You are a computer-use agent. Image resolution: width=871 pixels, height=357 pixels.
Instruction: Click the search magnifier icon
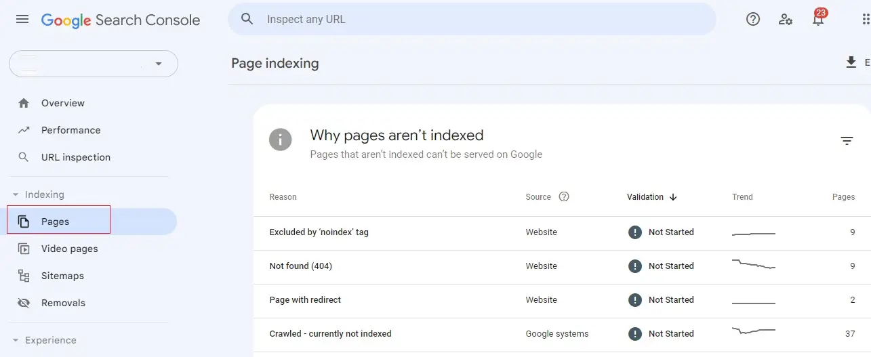point(247,19)
